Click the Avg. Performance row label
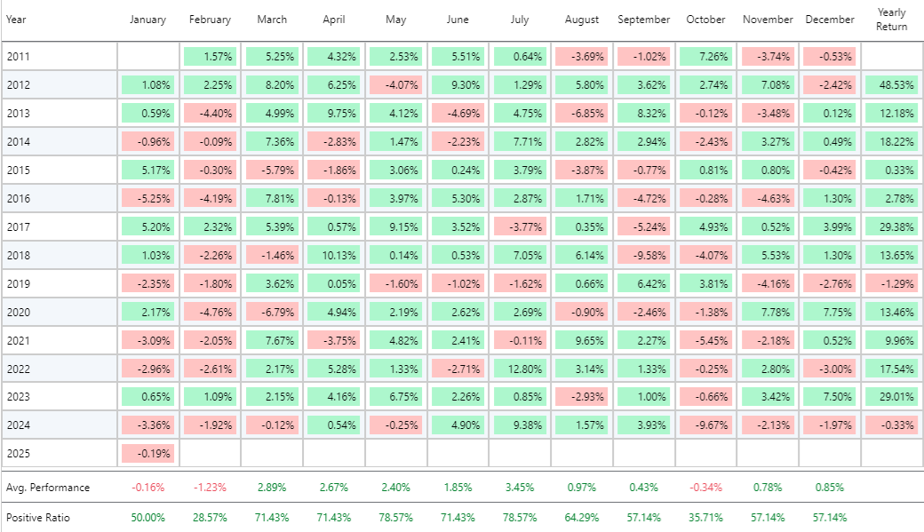The height and width of the screenshot is (532, 924). pyautogui.click(x=48, y=488)
